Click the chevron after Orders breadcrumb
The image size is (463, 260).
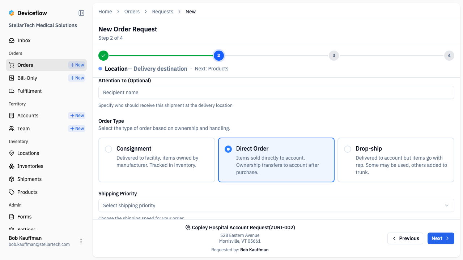click(146, 12)
